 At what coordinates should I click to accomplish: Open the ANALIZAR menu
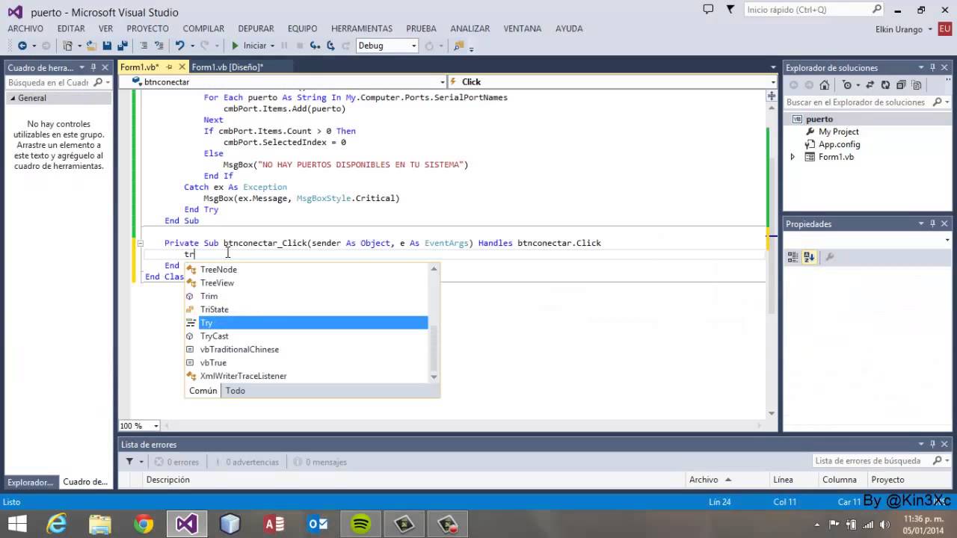click(x=470, y=28)
